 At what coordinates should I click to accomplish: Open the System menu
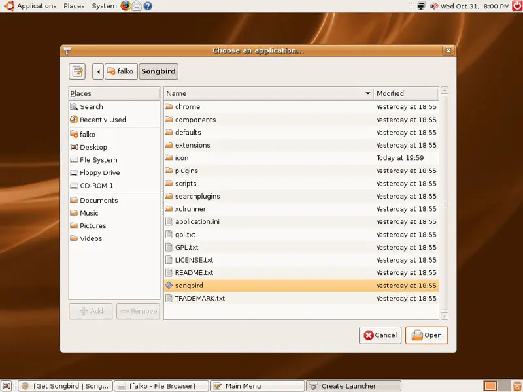[104, 6]
